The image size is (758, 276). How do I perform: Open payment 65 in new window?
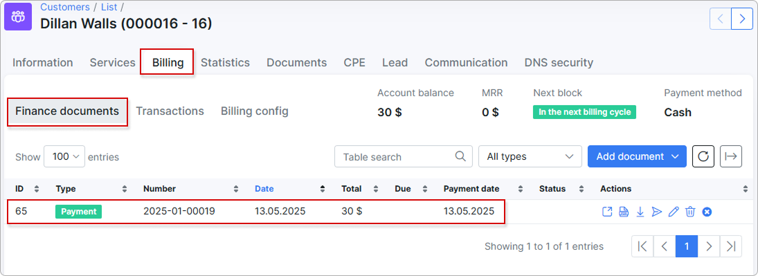click(607, 212)
